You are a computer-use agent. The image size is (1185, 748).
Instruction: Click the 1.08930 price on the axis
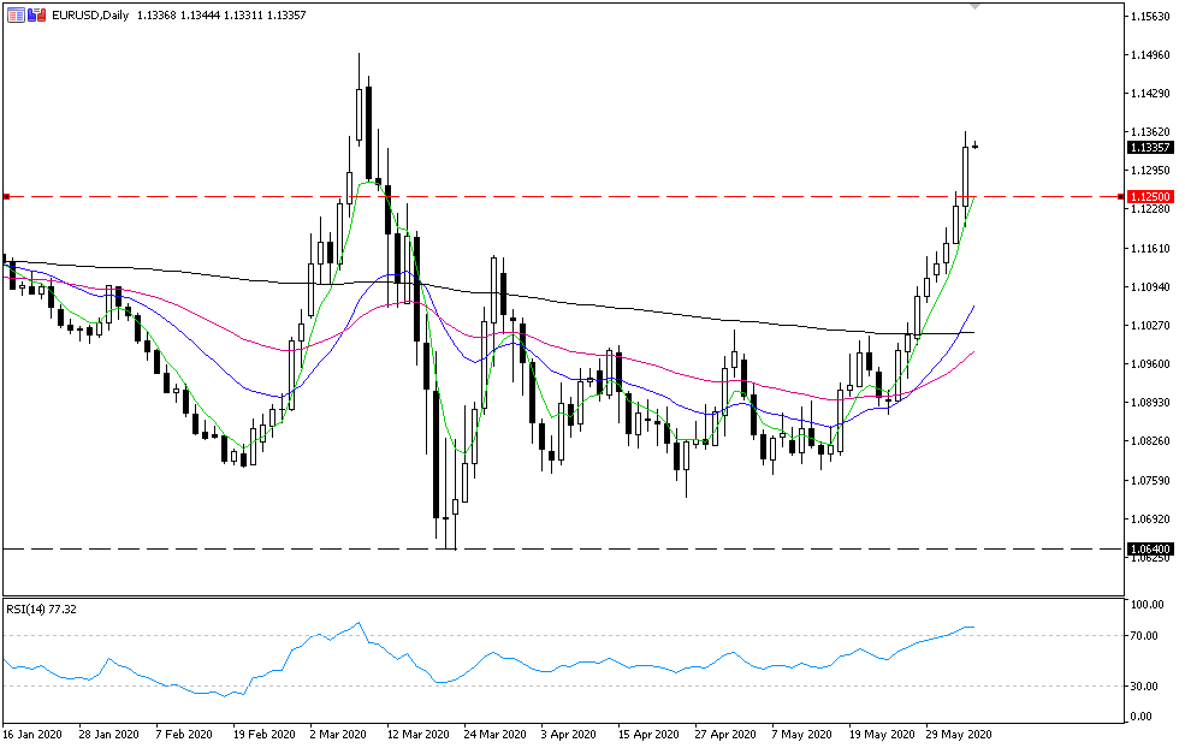[1150, 402]
